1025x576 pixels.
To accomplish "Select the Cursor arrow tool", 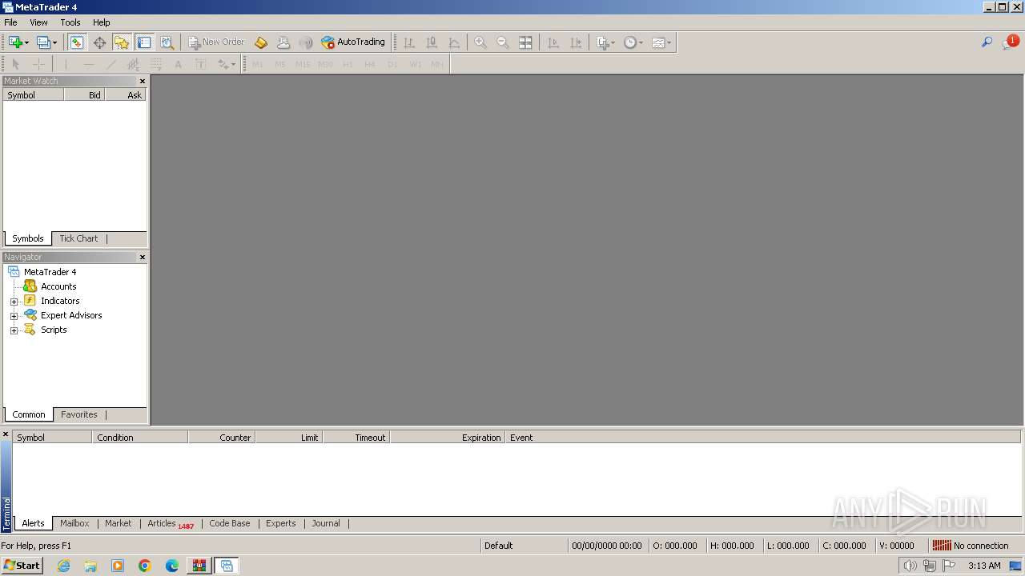I will pyautogui.click(x=15, y=64).
